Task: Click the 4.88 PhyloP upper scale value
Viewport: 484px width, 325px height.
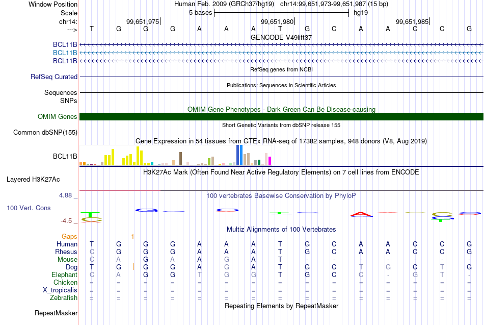Action: (65, 195)
